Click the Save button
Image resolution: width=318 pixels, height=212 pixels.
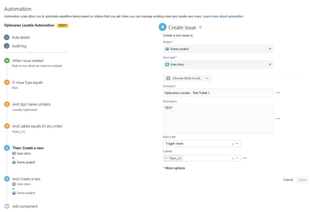(x=302, y=180)
